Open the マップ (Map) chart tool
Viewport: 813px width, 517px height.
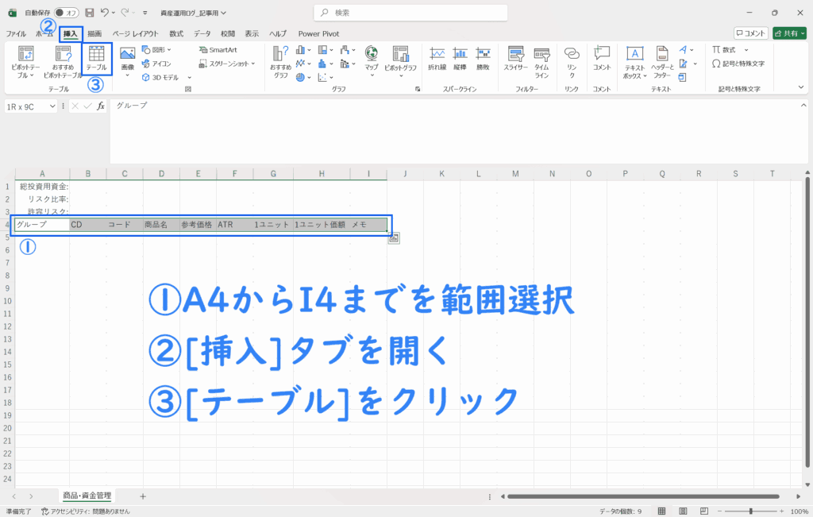pyautogui.click(x=372, y=59)
